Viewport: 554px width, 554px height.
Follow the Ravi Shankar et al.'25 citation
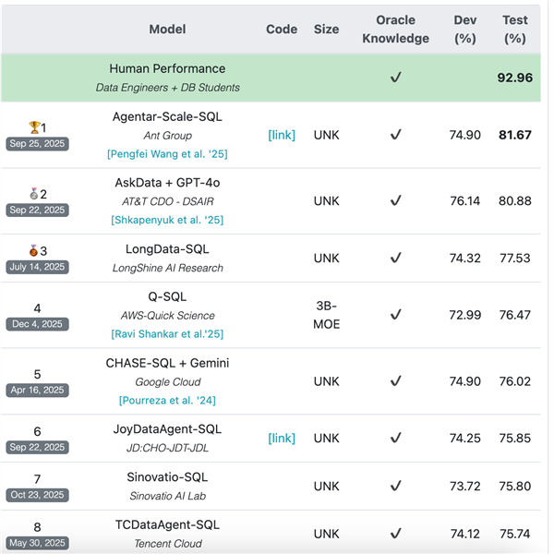tap(167, 333)
